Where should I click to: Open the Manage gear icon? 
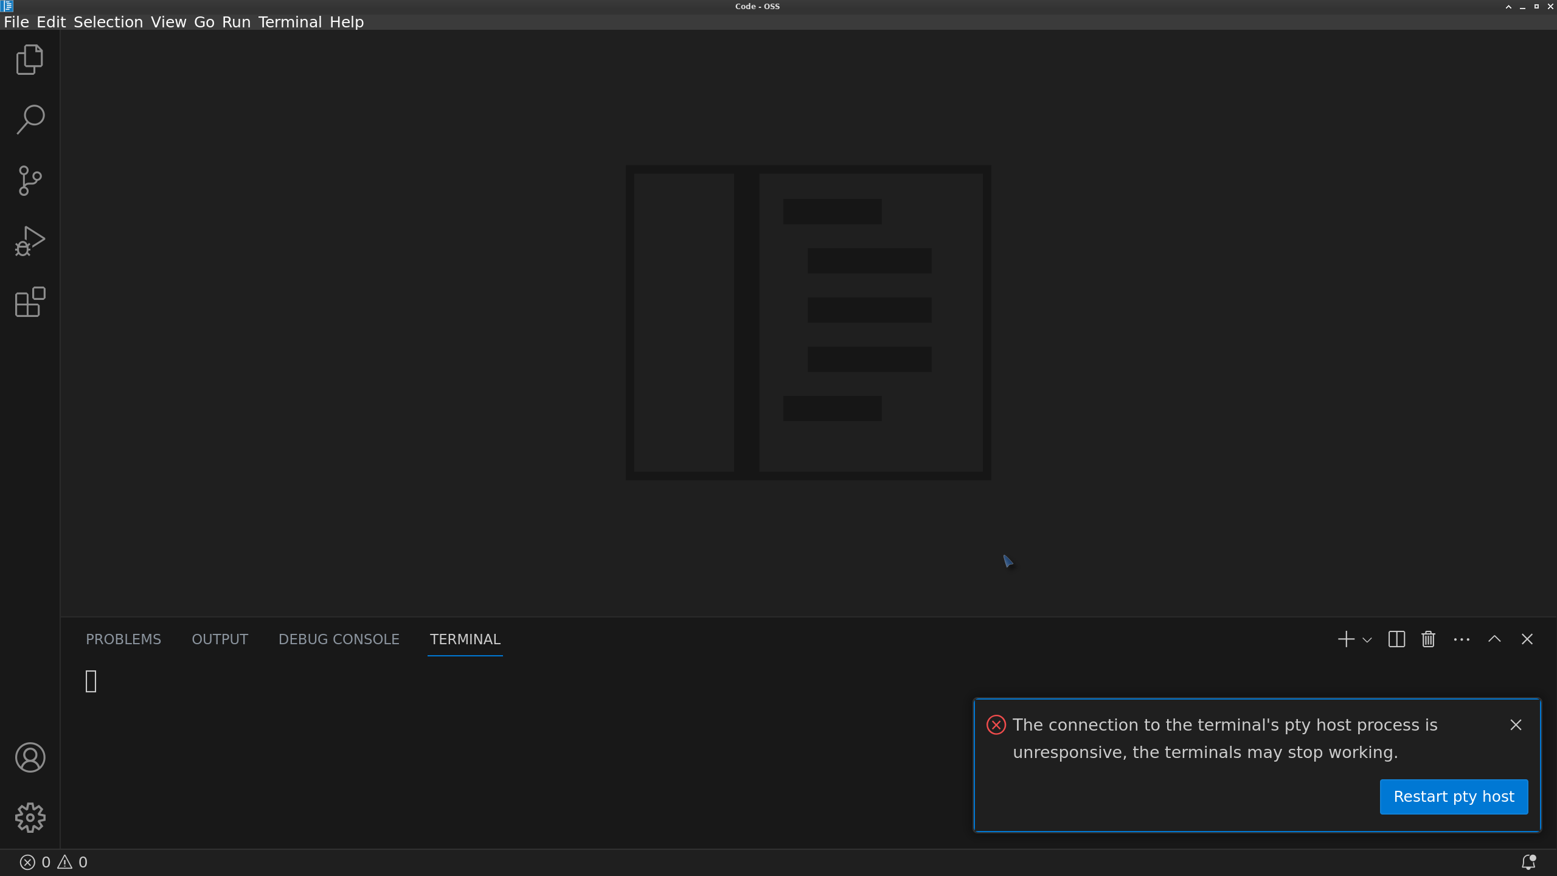[30, 818]
